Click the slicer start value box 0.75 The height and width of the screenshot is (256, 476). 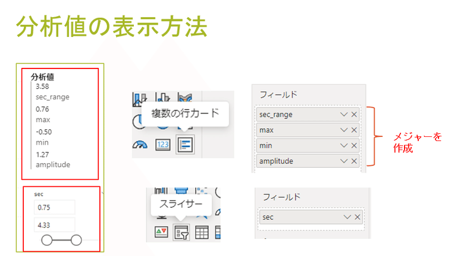coord(54,207)
